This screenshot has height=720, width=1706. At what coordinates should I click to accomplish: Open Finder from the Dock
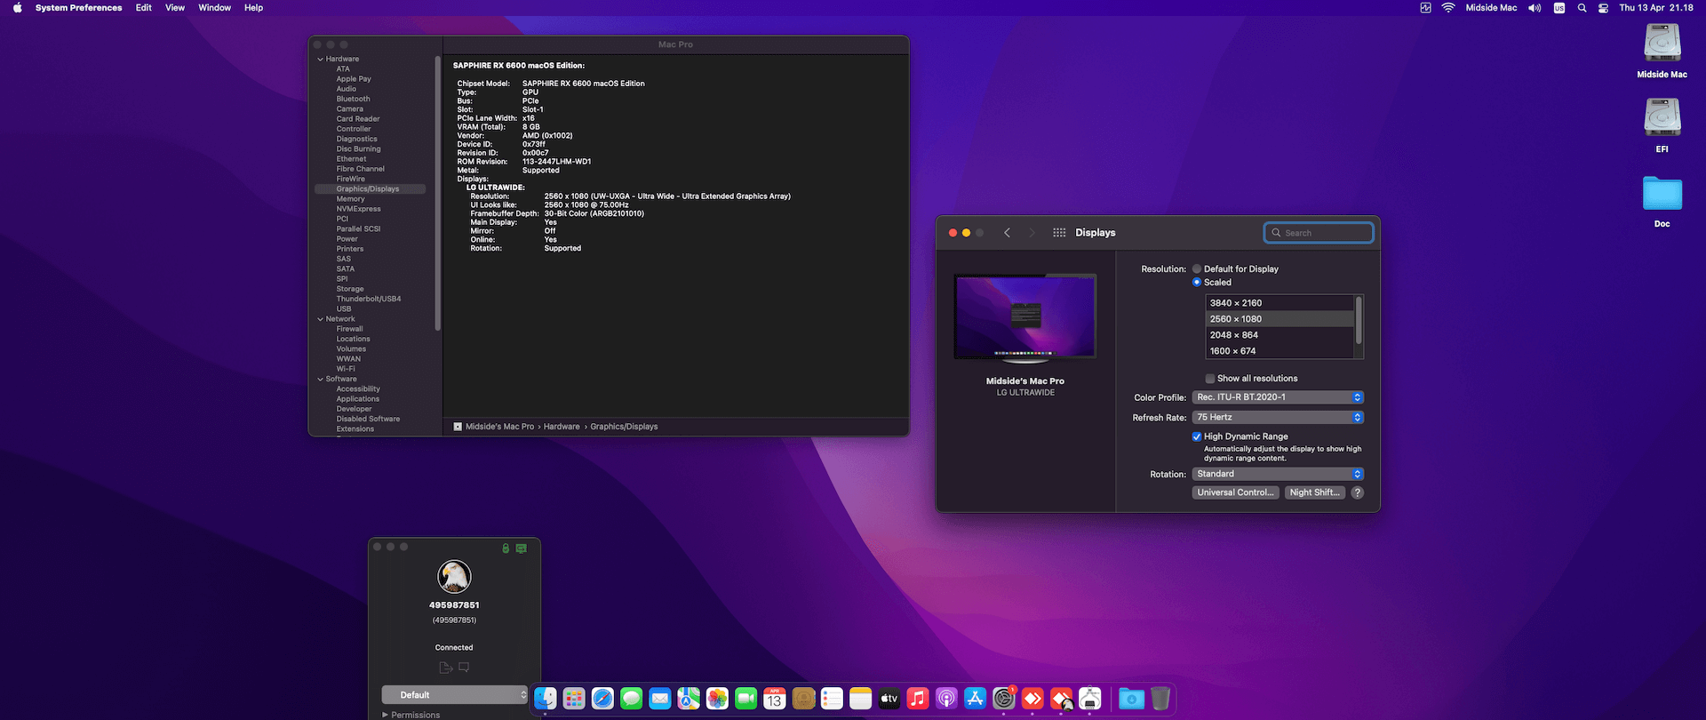coord(546,699)
